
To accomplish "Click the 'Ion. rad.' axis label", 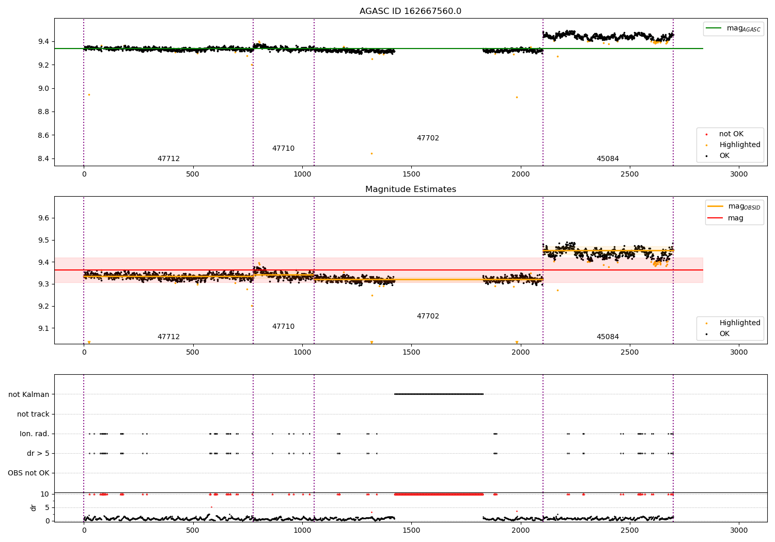I will click(35, 434).
